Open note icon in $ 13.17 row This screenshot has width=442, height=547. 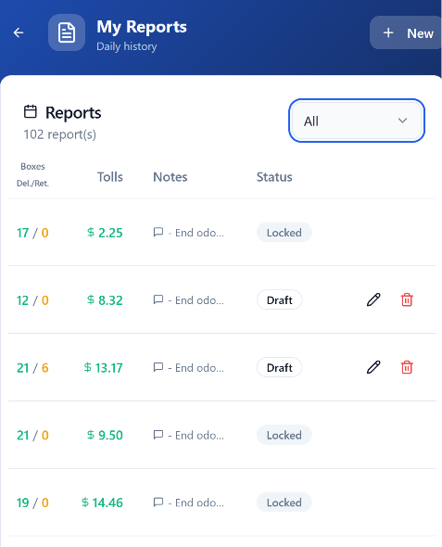158,367
